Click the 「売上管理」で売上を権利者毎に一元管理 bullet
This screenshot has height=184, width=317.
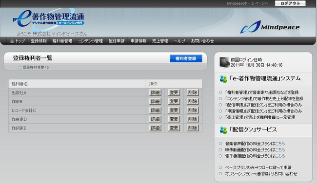(260, 117)
